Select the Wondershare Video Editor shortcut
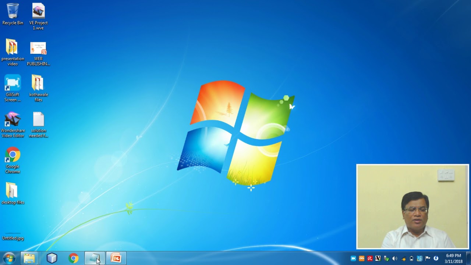Screen dimensions: 471x265 click(x=13, y=125)
